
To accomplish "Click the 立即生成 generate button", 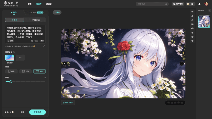I will [x=37, y=112].
